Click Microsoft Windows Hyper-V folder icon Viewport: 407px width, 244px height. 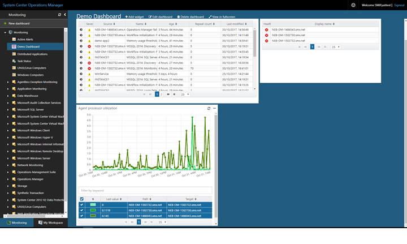[x=14, y=138]
